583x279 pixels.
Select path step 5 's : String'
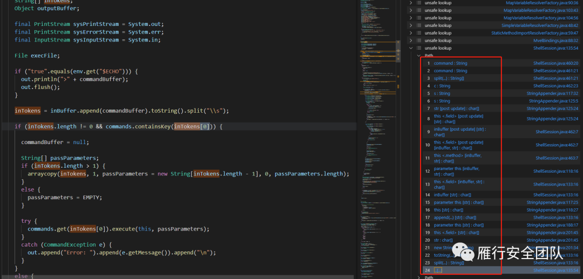point(442,93)
